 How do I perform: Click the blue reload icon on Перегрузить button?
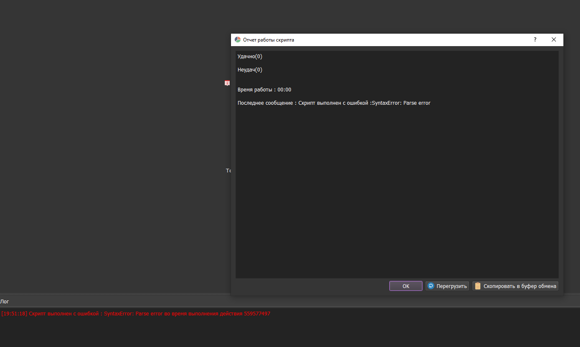pos(431,286)
